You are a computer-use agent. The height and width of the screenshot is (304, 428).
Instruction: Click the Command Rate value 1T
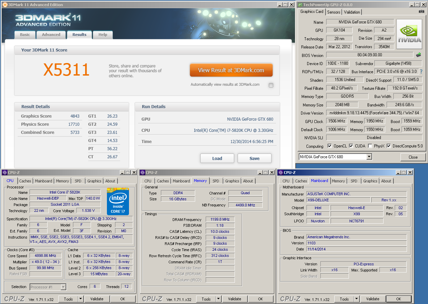[x=220, y=262]
